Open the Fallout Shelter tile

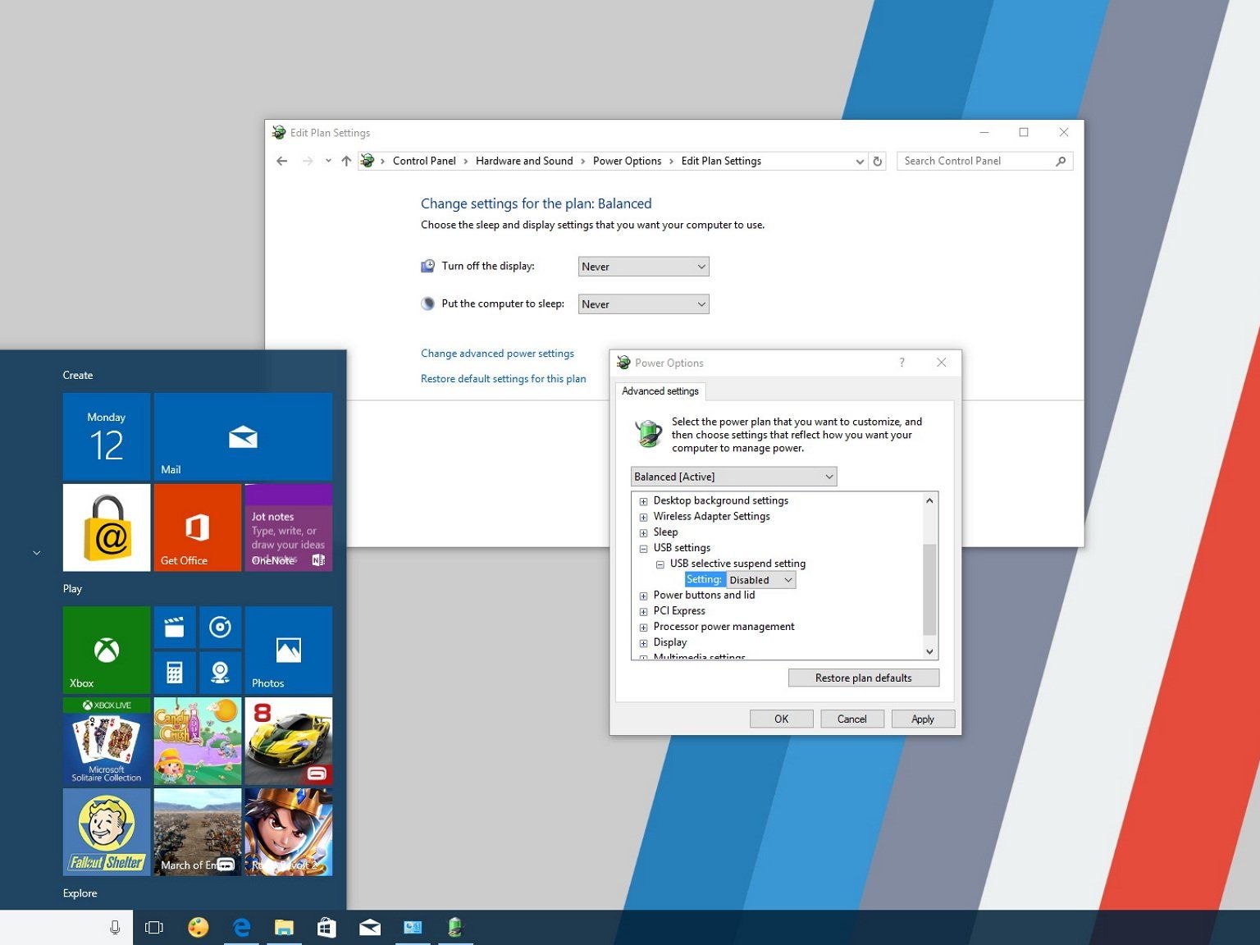tap(107, 832)
